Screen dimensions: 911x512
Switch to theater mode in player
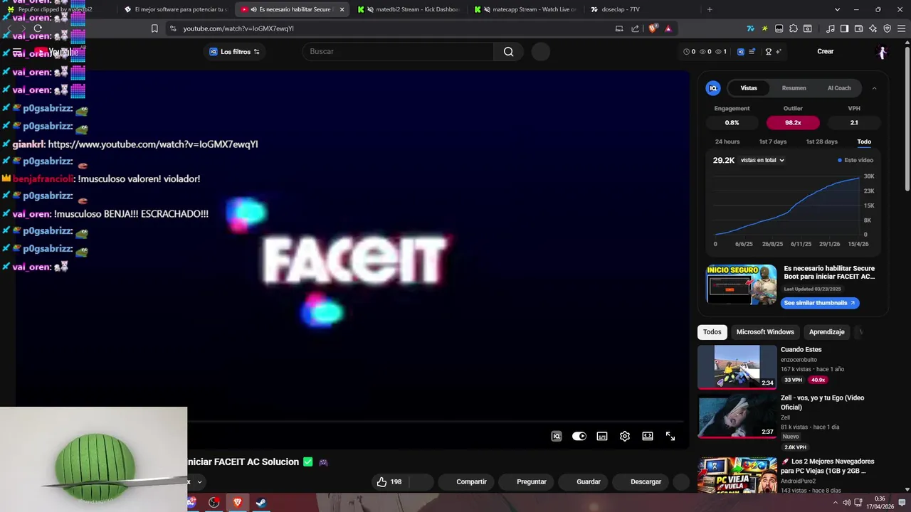[x=648, y=436]
